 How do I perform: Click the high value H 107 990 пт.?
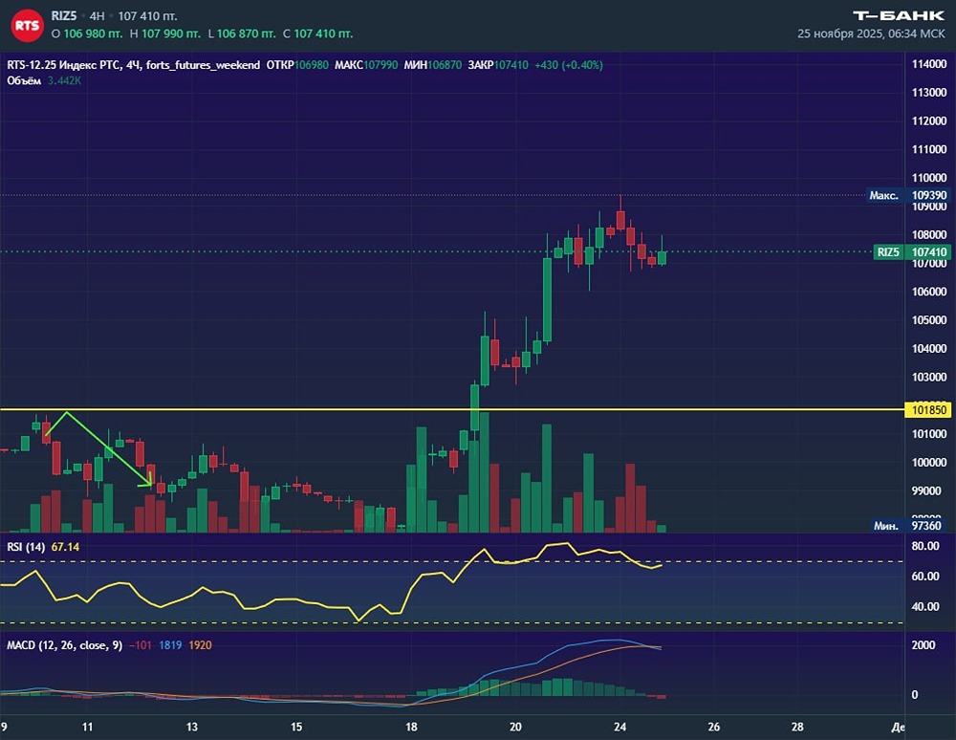[164, 34]
